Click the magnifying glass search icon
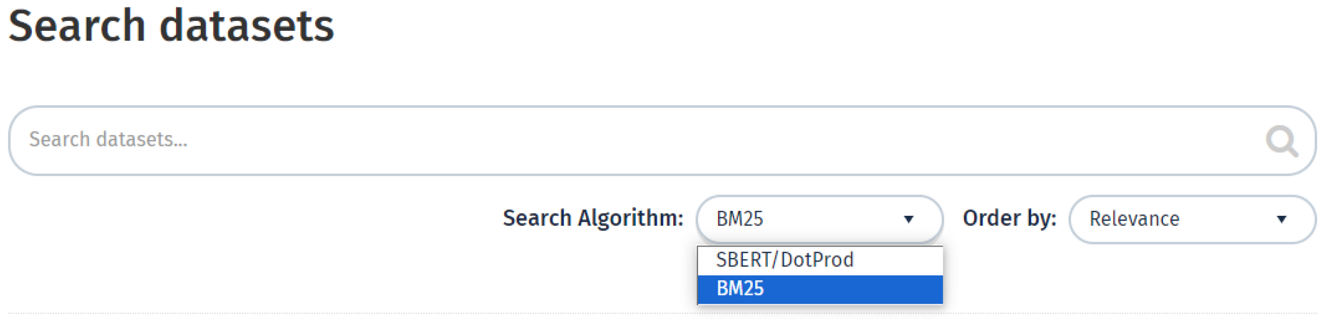This screenshot has height=321, width=1329. click(x=1281, y=140)
